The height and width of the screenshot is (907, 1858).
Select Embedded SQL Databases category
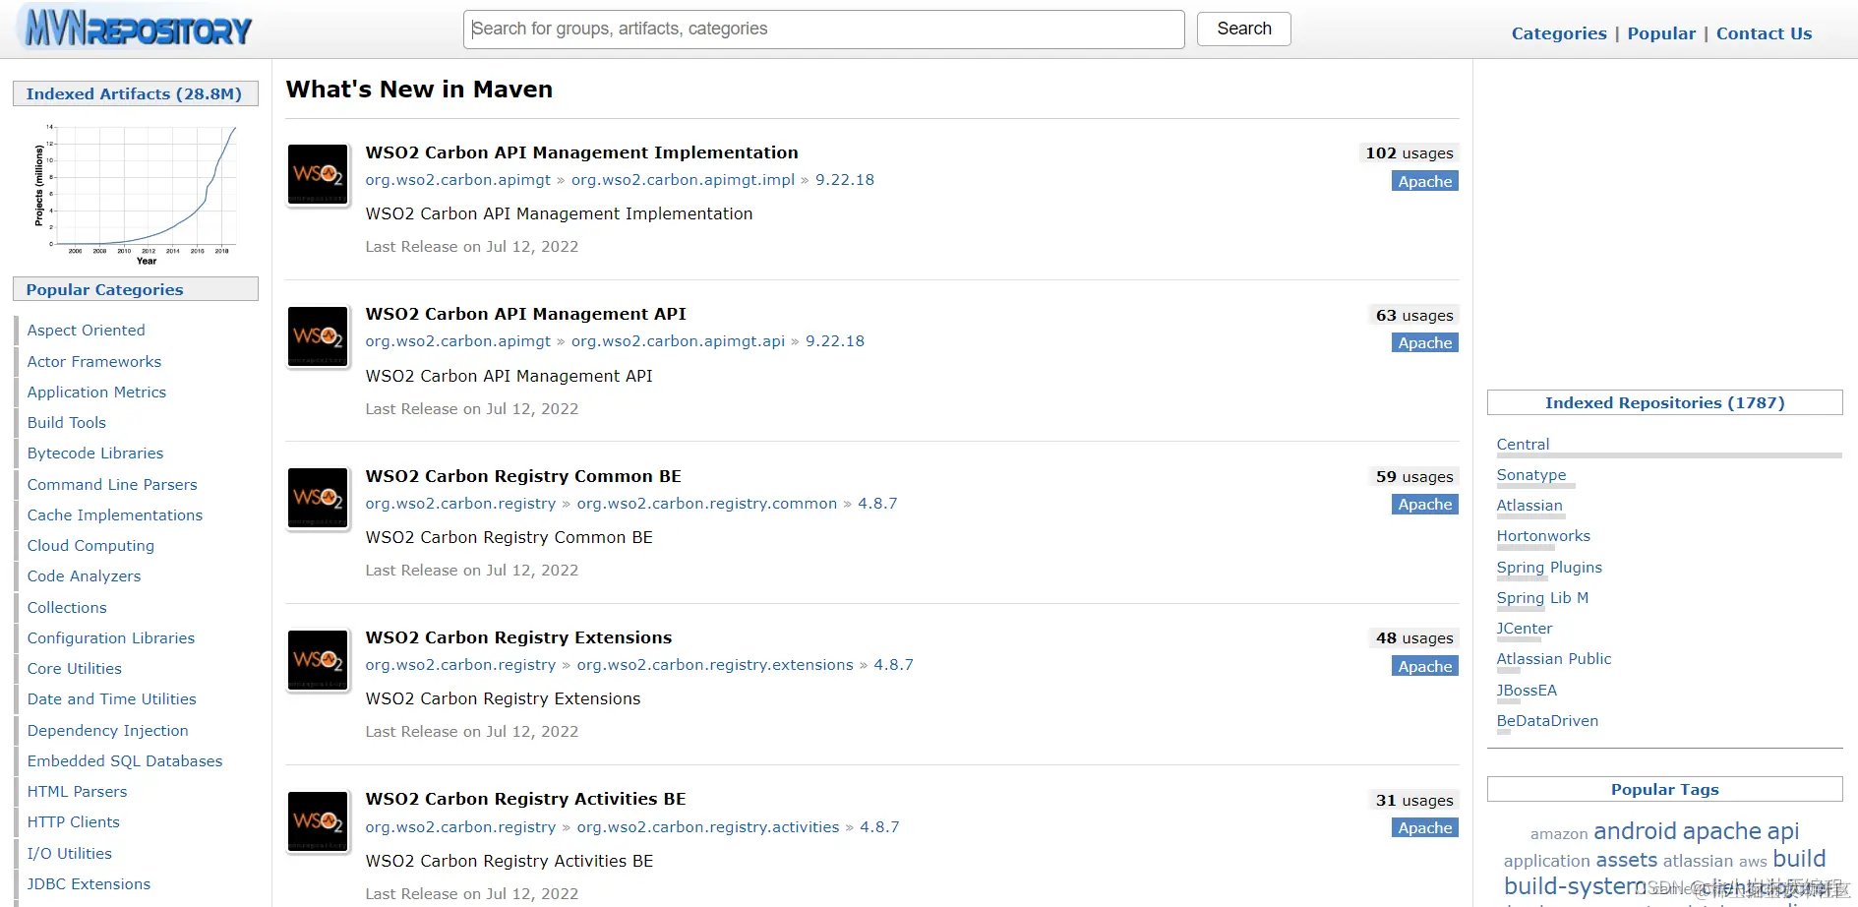click(125, 760)
